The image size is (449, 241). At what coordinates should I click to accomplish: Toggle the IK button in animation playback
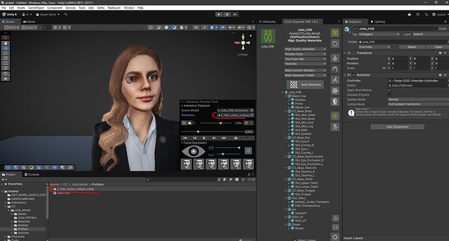[184, 123]
